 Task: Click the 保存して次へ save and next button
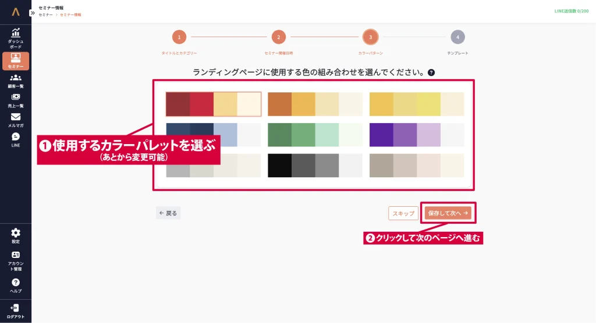(448, 213)
